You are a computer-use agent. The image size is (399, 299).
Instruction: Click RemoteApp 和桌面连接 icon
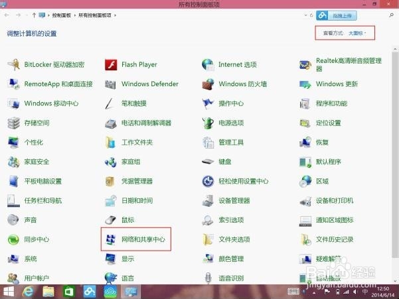pos(13,84)
